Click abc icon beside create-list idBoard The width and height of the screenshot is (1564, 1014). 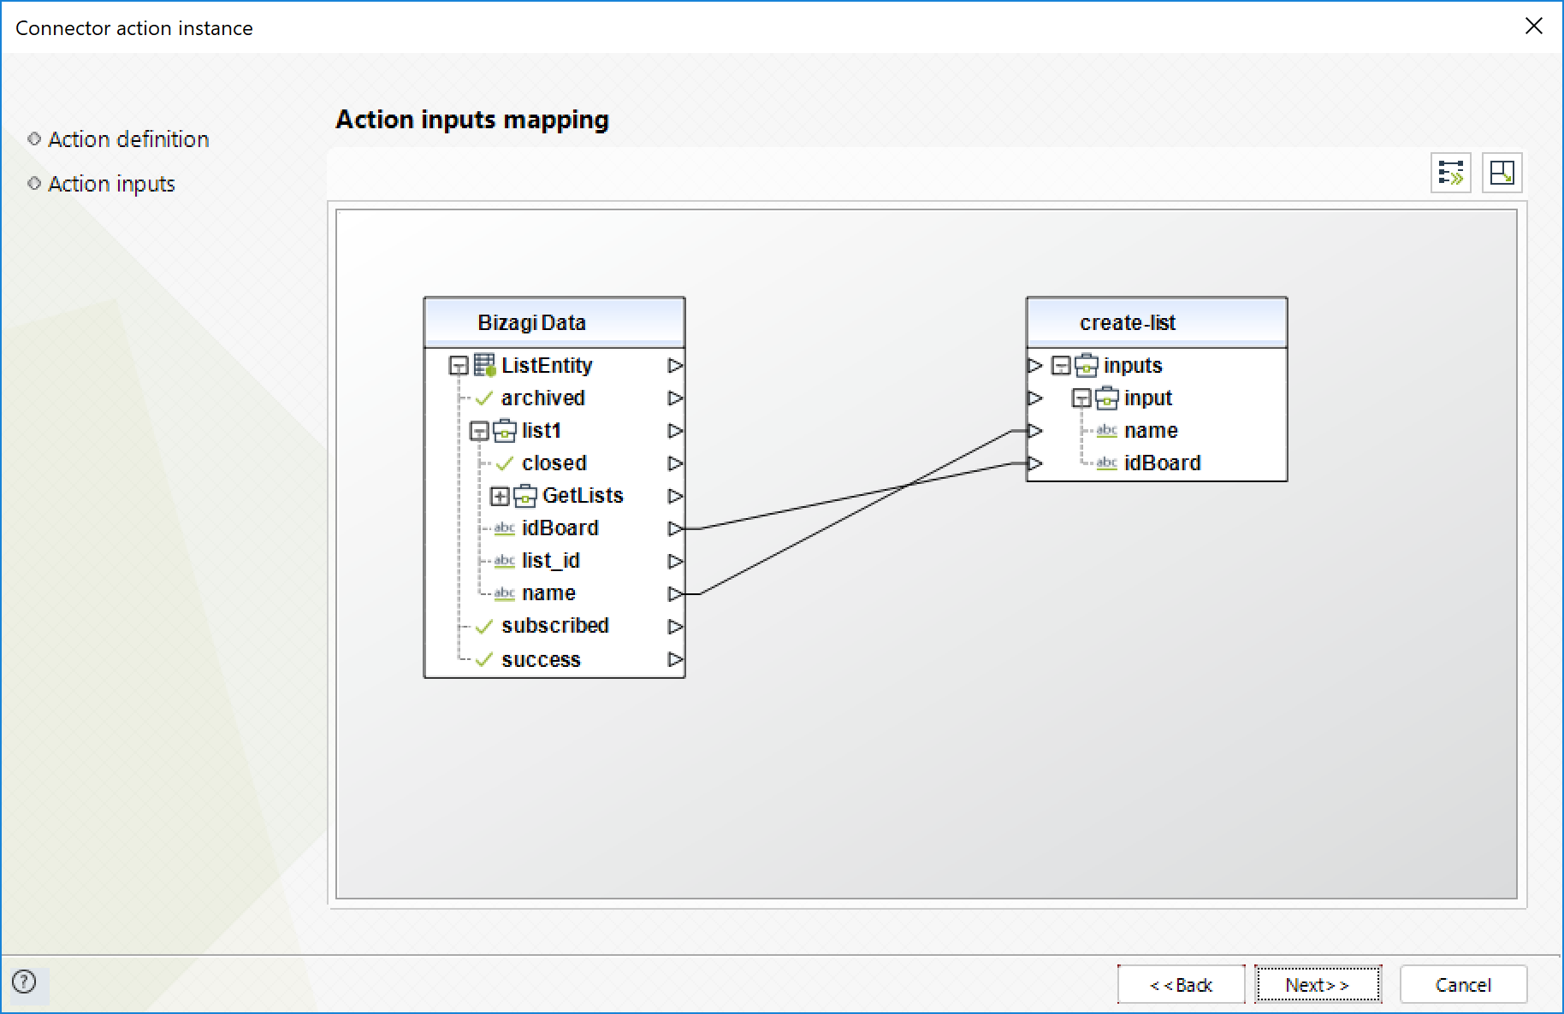coord(1107,463)
